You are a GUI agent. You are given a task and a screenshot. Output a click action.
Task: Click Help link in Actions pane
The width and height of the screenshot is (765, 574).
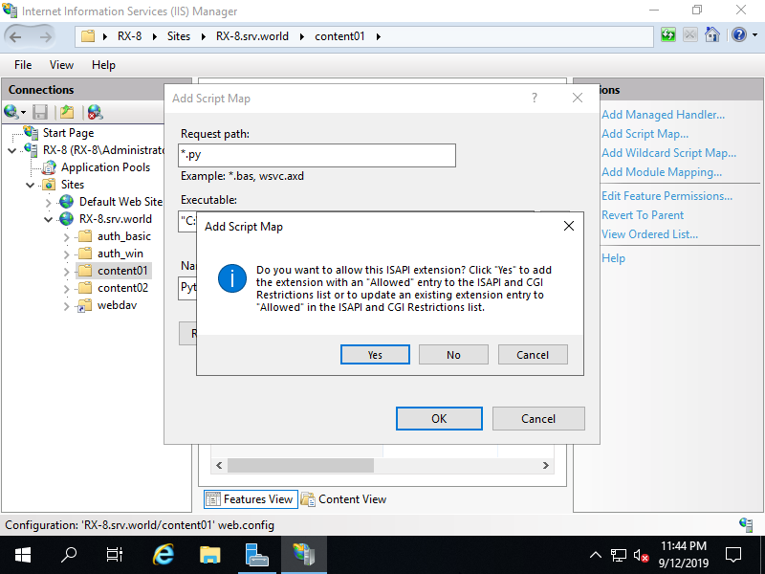click(613, 258)
